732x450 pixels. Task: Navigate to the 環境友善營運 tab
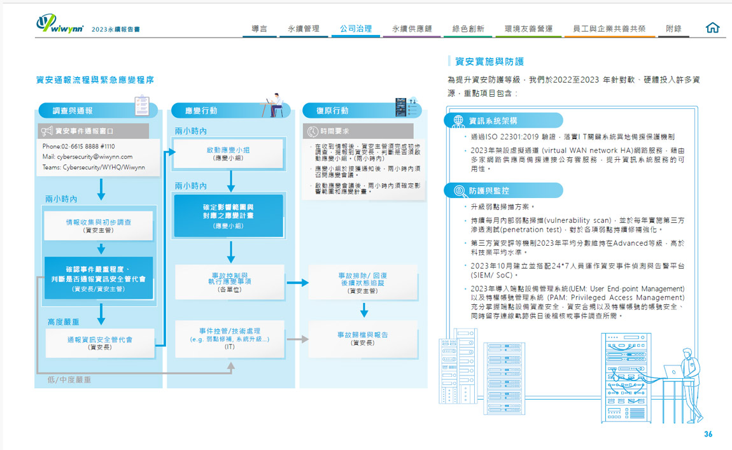[528, 29]
